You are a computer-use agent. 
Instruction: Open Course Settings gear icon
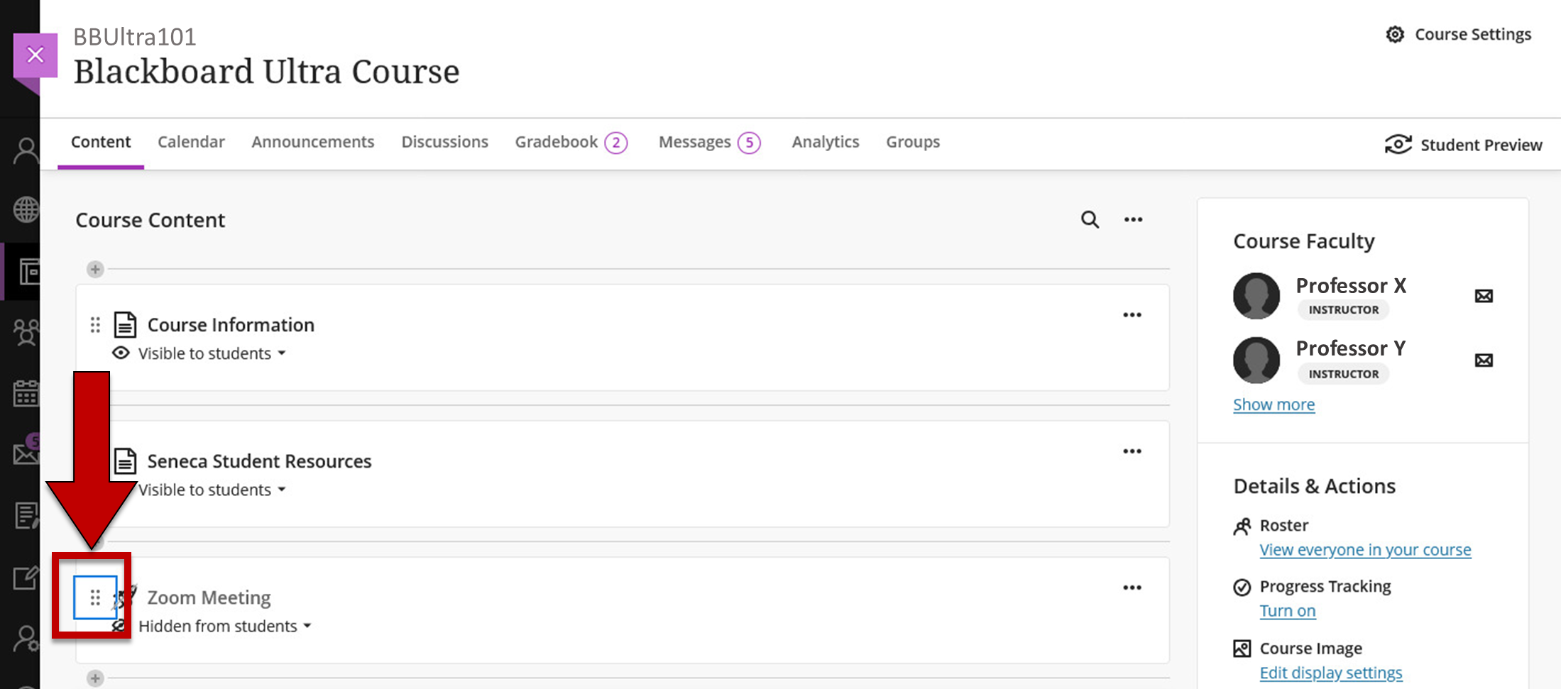pyautogui.click(x=1395, y=34)
